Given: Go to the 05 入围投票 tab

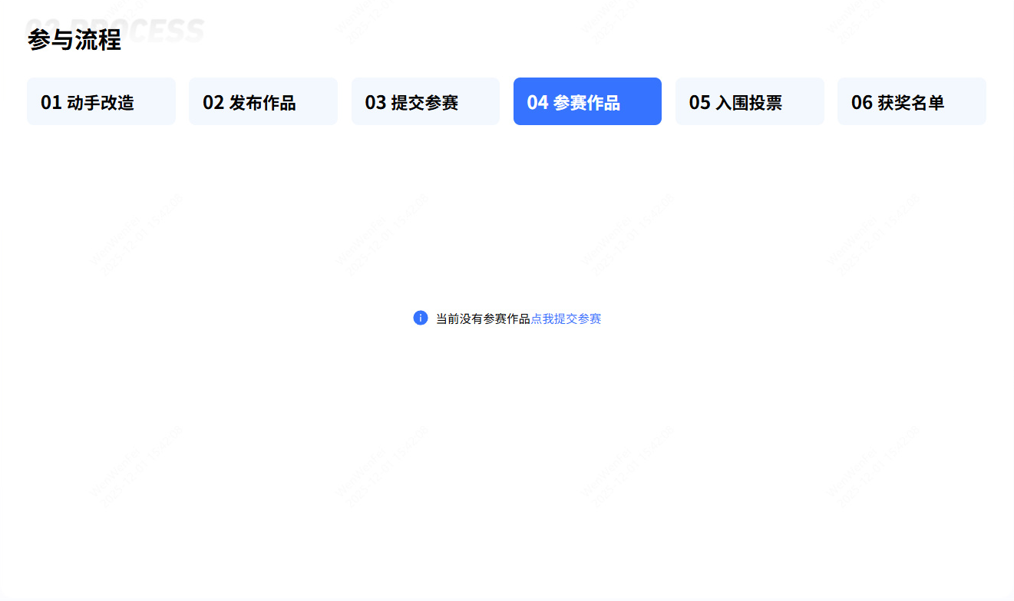Looking at the screenshot, I should 749,101.
